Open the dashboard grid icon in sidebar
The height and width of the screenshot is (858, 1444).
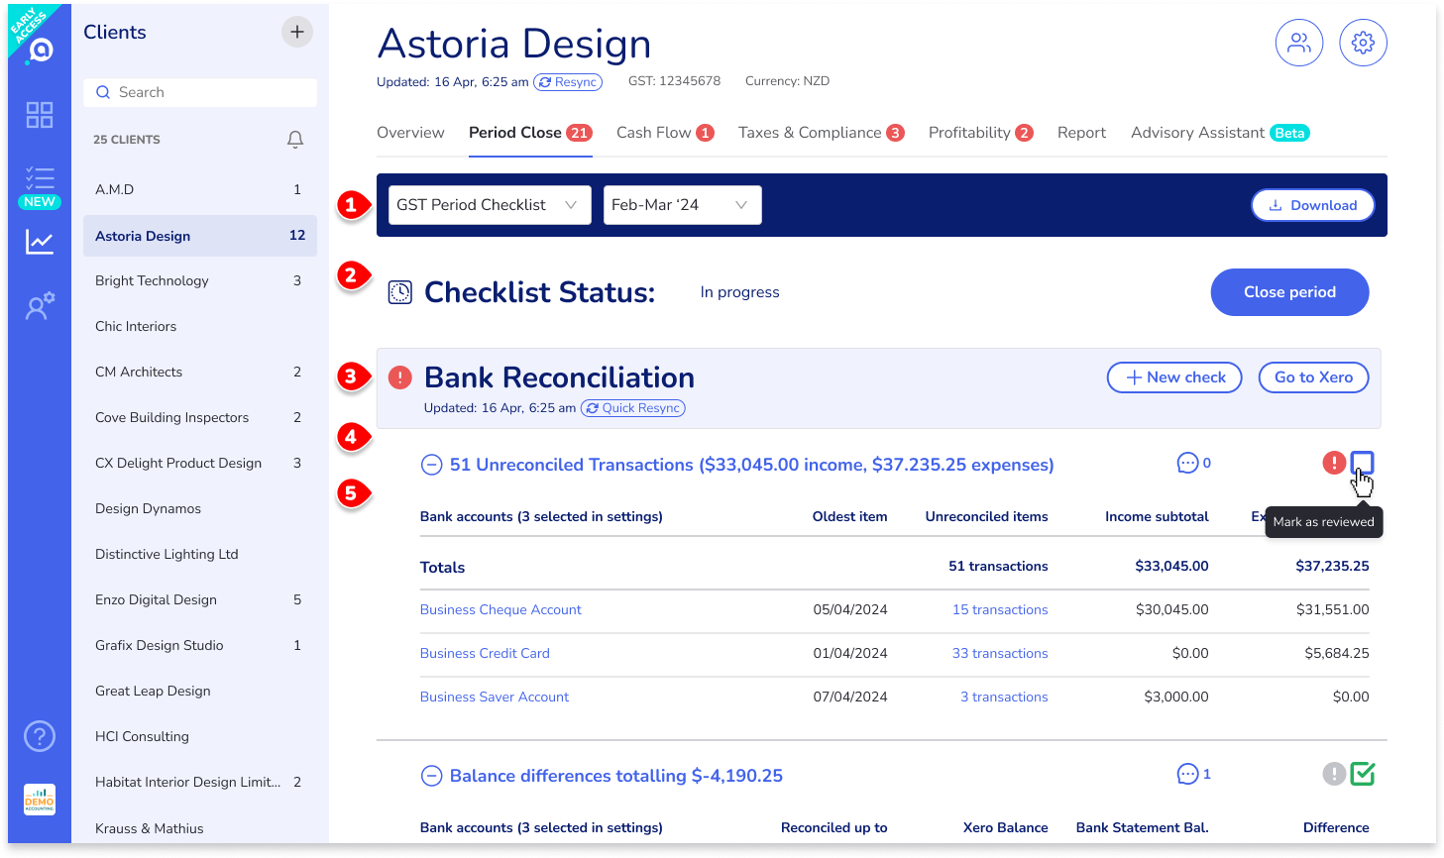(40, 115)
